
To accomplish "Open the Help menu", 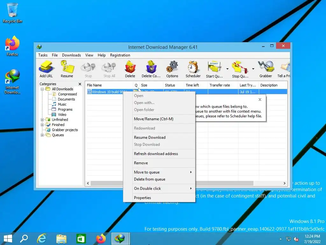I will click(102, 55).
